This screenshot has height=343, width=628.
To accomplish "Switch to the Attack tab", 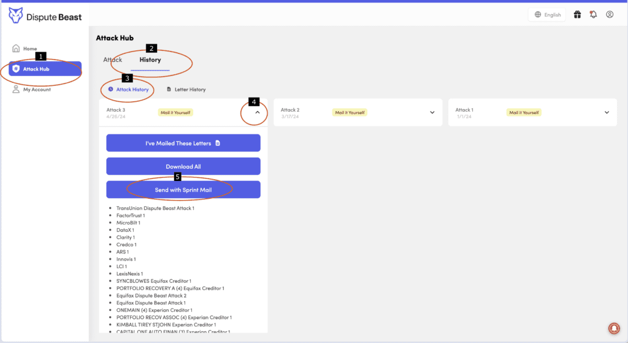I will pos(112,60).
